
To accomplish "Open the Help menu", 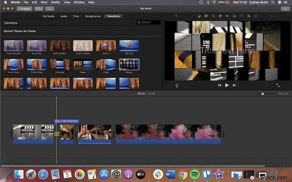I will (91, 2).
